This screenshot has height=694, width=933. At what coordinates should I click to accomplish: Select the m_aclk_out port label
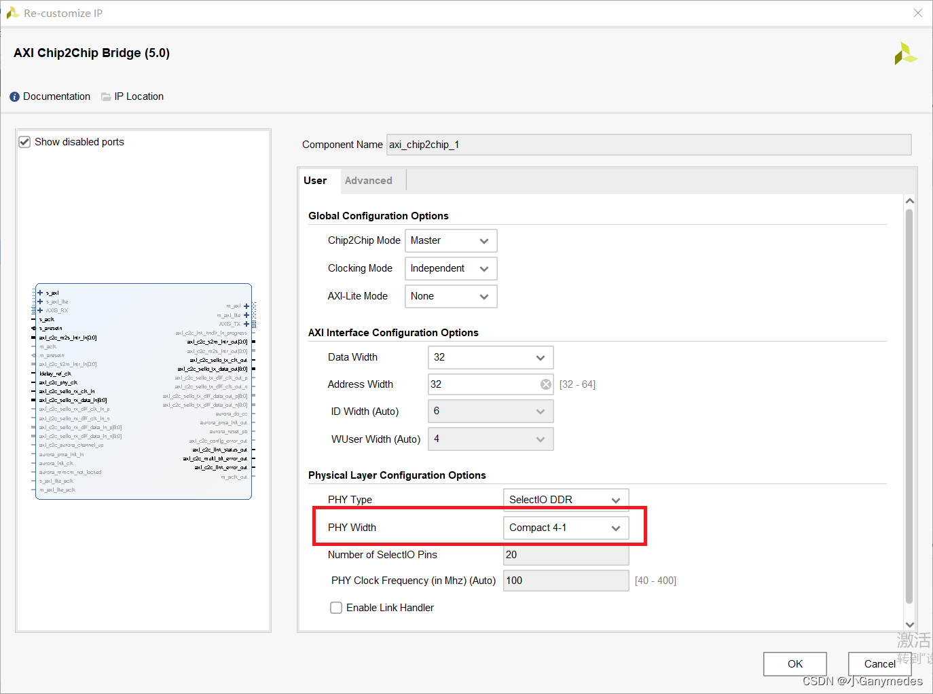234,477
